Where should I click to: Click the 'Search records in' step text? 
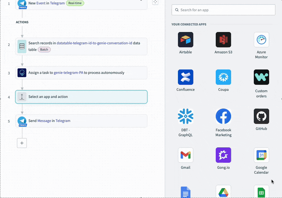(x=42, y=43)
